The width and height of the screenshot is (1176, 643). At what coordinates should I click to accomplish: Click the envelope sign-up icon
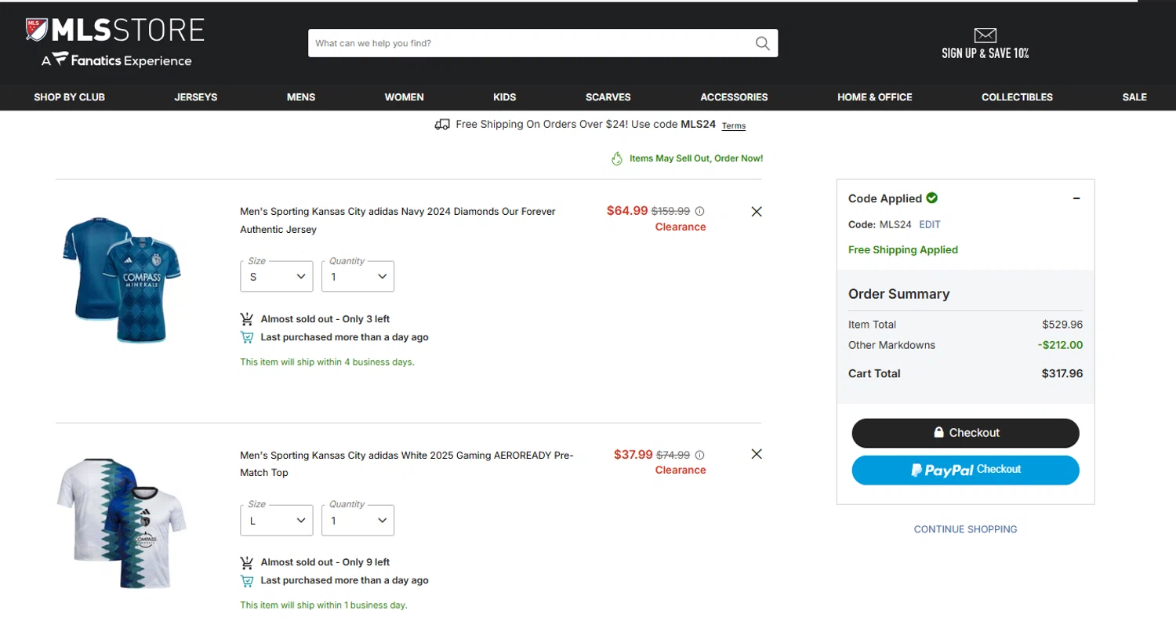coord(985,35)
